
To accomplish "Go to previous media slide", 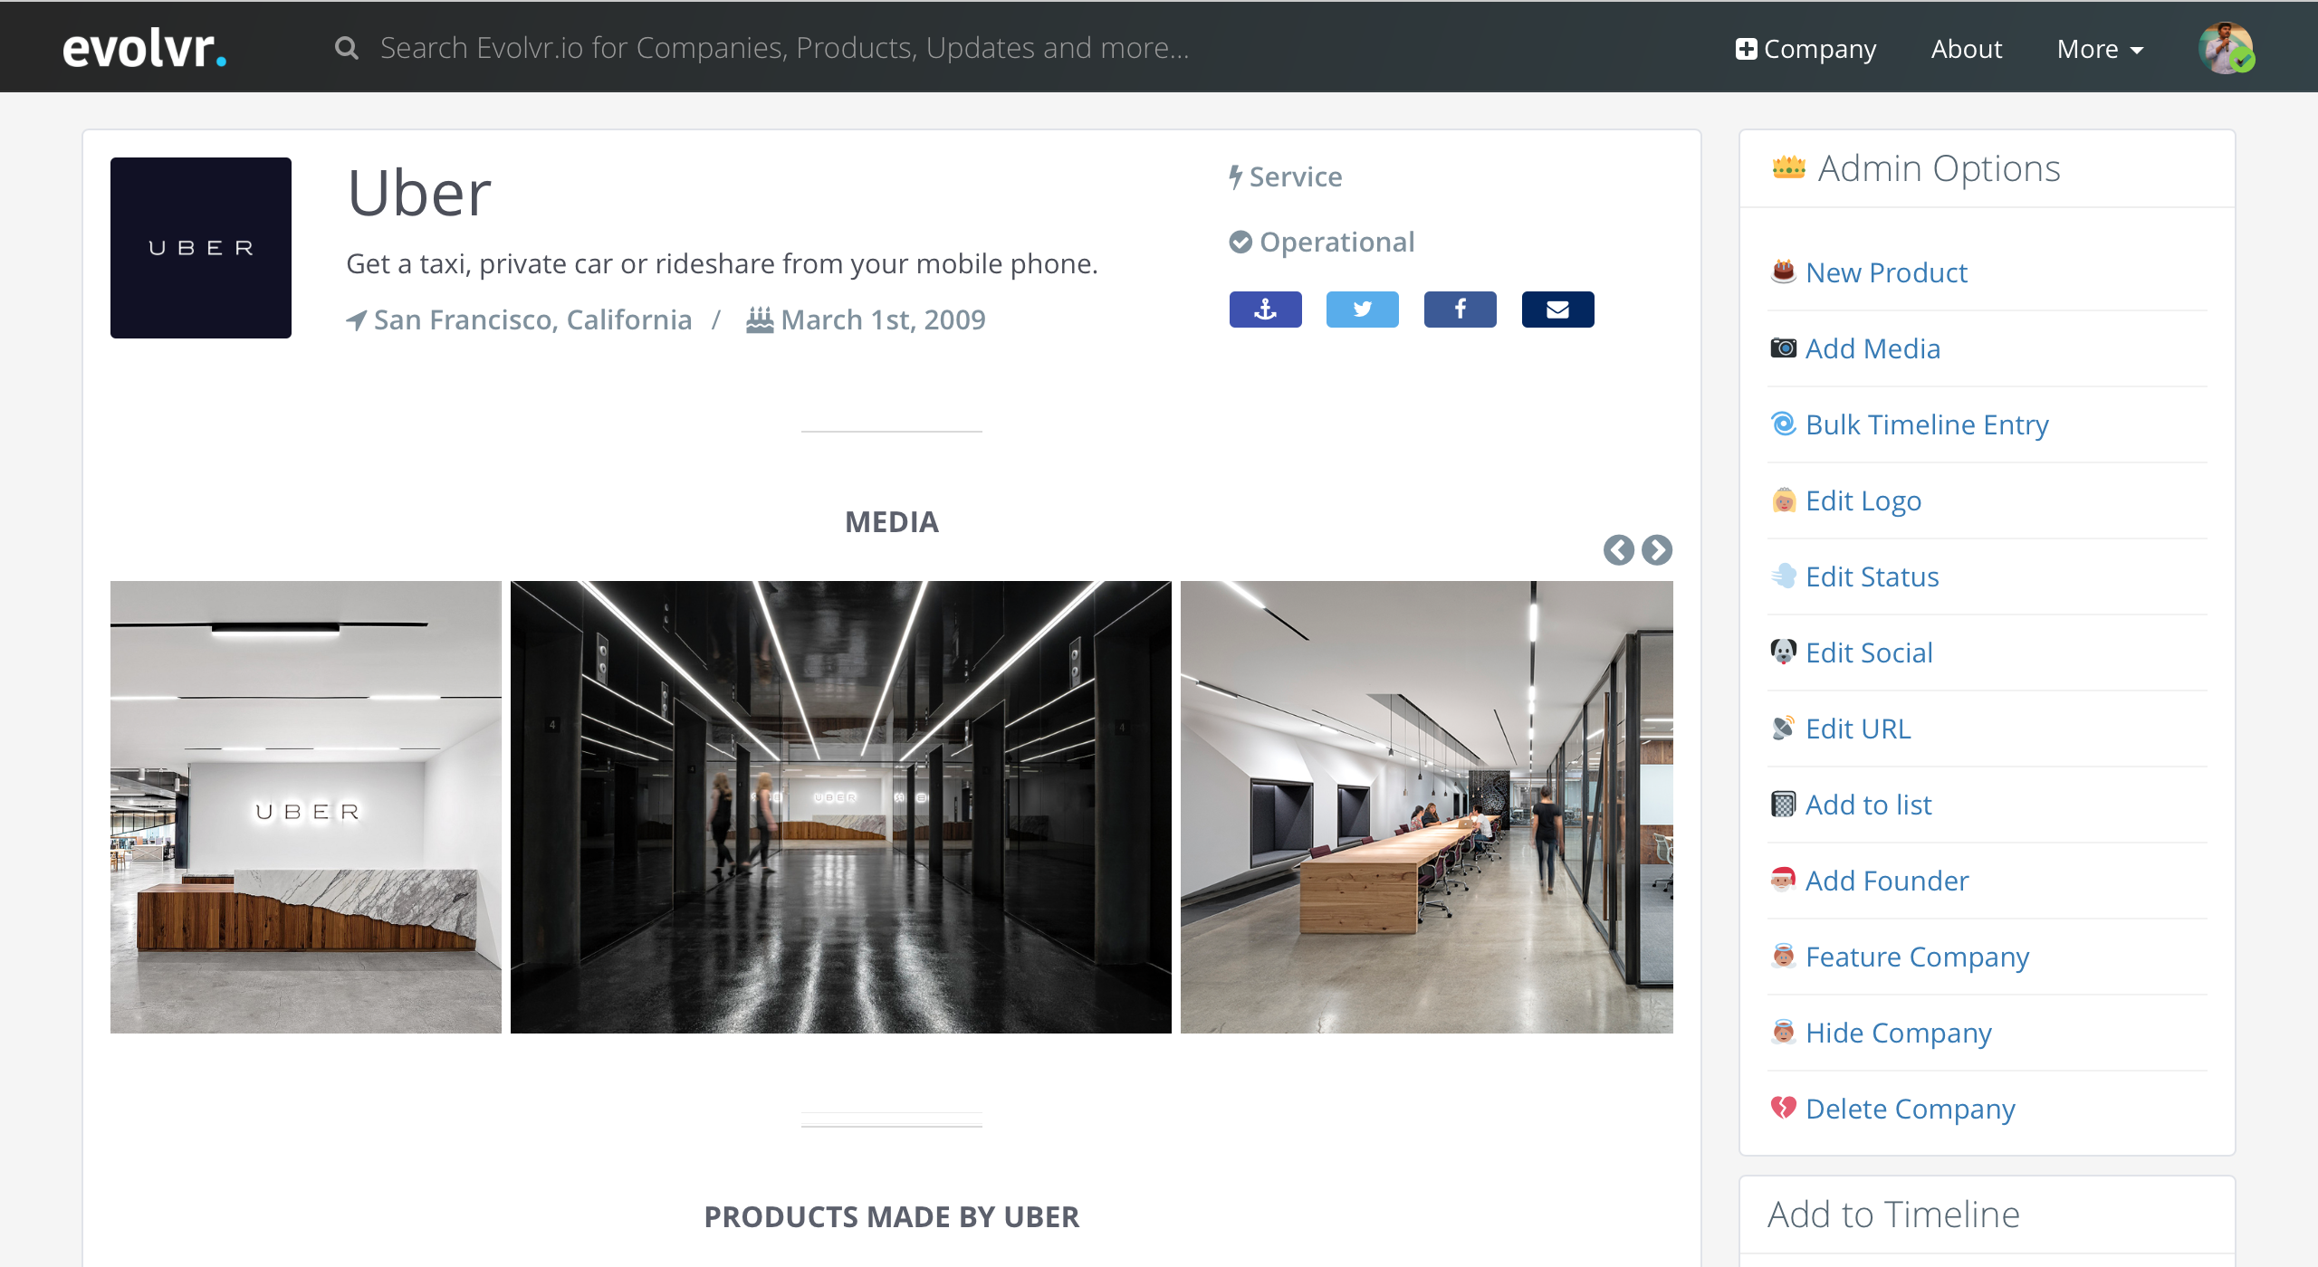I will [1618, 550].
